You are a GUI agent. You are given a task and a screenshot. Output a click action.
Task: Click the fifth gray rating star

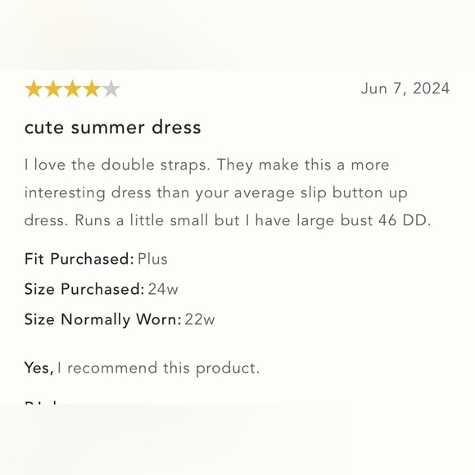click(x=111, y=88)
